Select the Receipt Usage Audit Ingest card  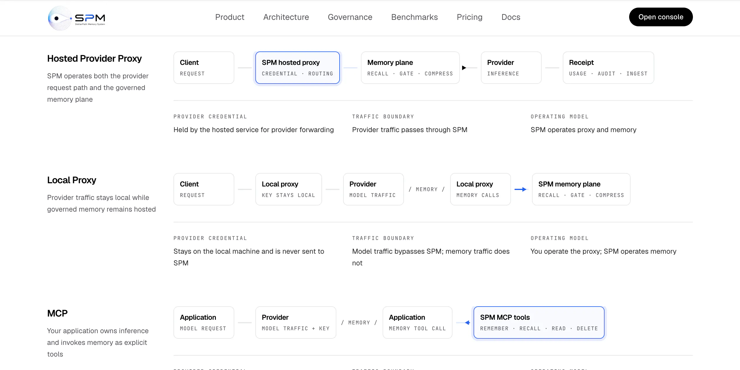tap(608, 68)
